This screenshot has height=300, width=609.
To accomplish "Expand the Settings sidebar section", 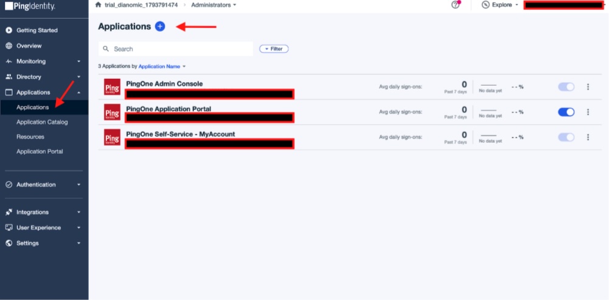I will pyautogui.click(x=79, y=243).
